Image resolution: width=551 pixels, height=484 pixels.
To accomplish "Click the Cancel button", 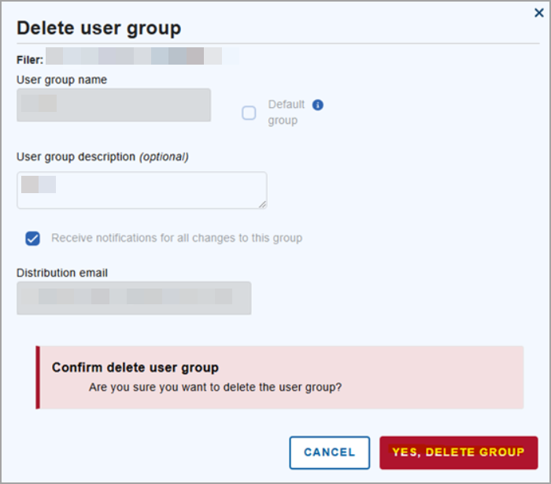I will [x=330, y=452].
